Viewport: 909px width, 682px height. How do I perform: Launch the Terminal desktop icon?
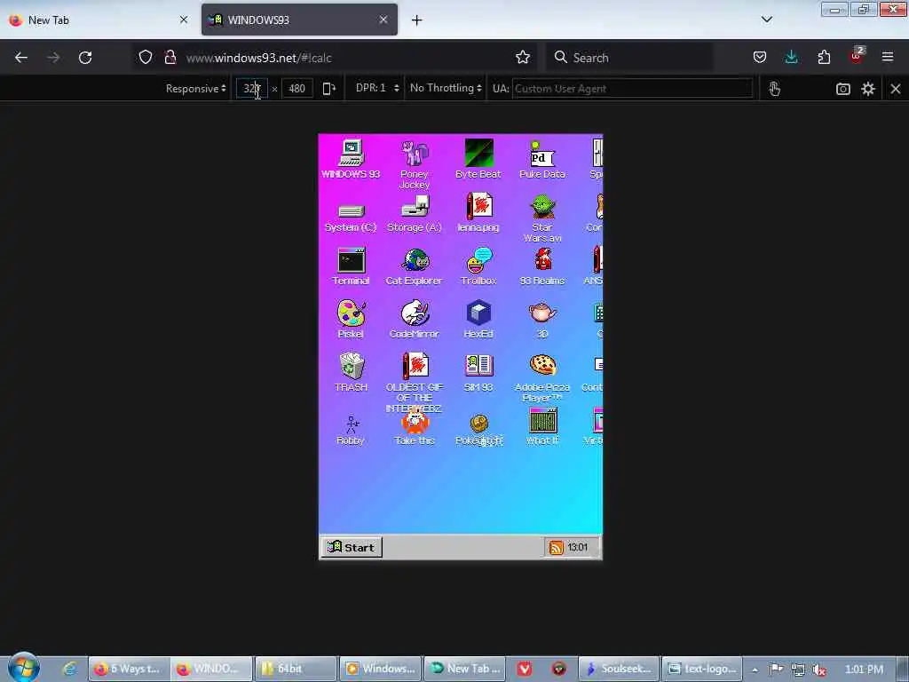pos(351,266)
